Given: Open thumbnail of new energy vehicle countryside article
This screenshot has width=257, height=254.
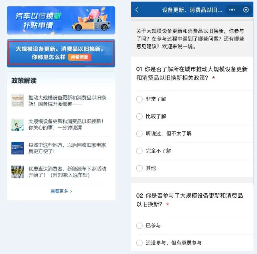Looking at the screenshot, I should [x=18, y=172].
